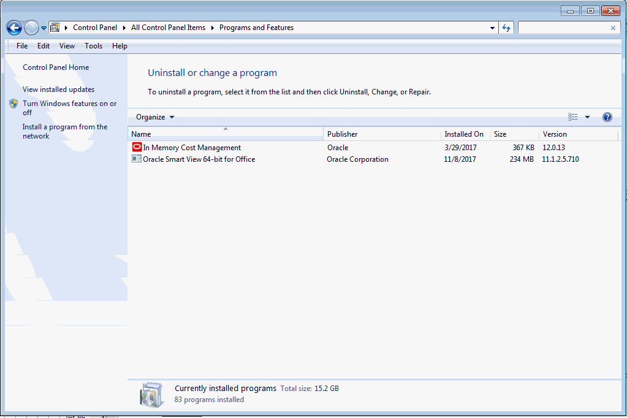Click version value 11.1.2.5.710
The width and height of the screenshot is (627, 418).
560,159
